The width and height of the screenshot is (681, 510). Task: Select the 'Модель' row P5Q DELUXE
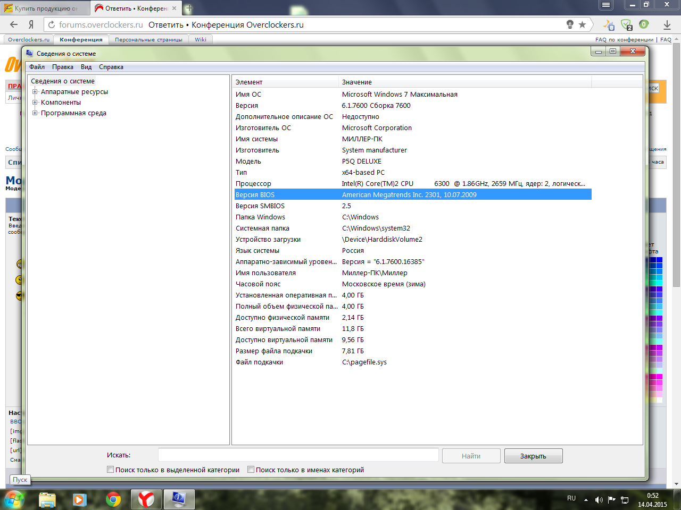(x=413, y=161)
